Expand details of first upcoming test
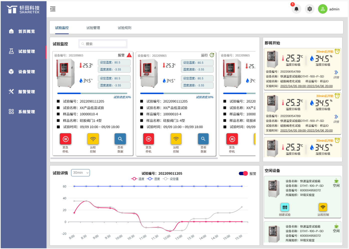Image resolution: width=349 pixels, height=249 pixels. click(336, 73)
